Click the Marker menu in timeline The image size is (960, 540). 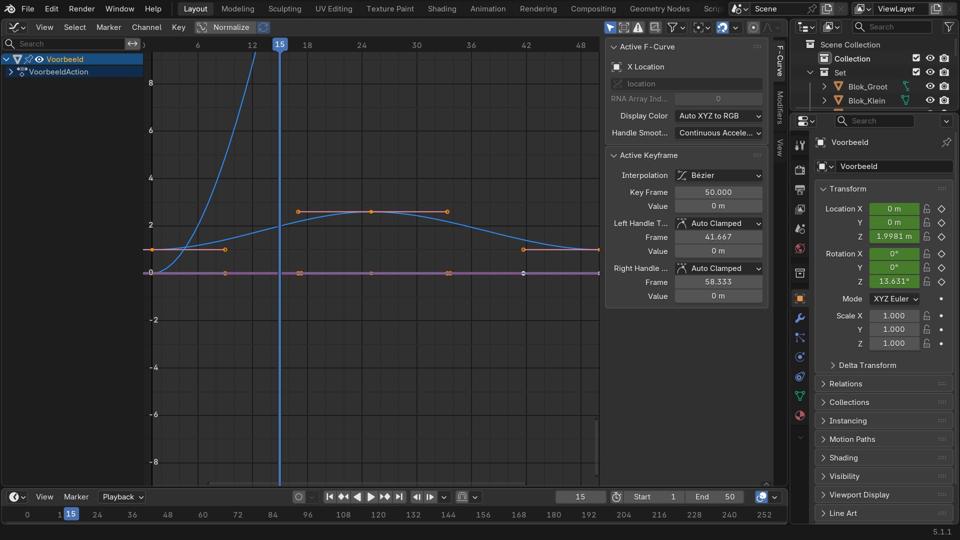pos(76,497)
